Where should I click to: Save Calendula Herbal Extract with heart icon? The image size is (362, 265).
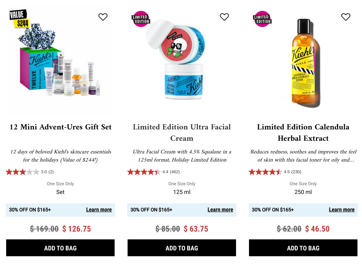[345, 17]
